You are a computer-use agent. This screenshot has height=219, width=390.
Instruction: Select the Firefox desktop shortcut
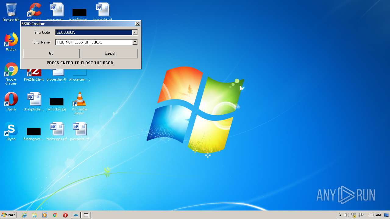pos(11,42)
